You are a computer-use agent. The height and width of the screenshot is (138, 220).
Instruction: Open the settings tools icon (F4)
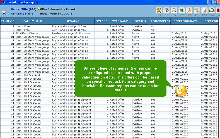159,11
